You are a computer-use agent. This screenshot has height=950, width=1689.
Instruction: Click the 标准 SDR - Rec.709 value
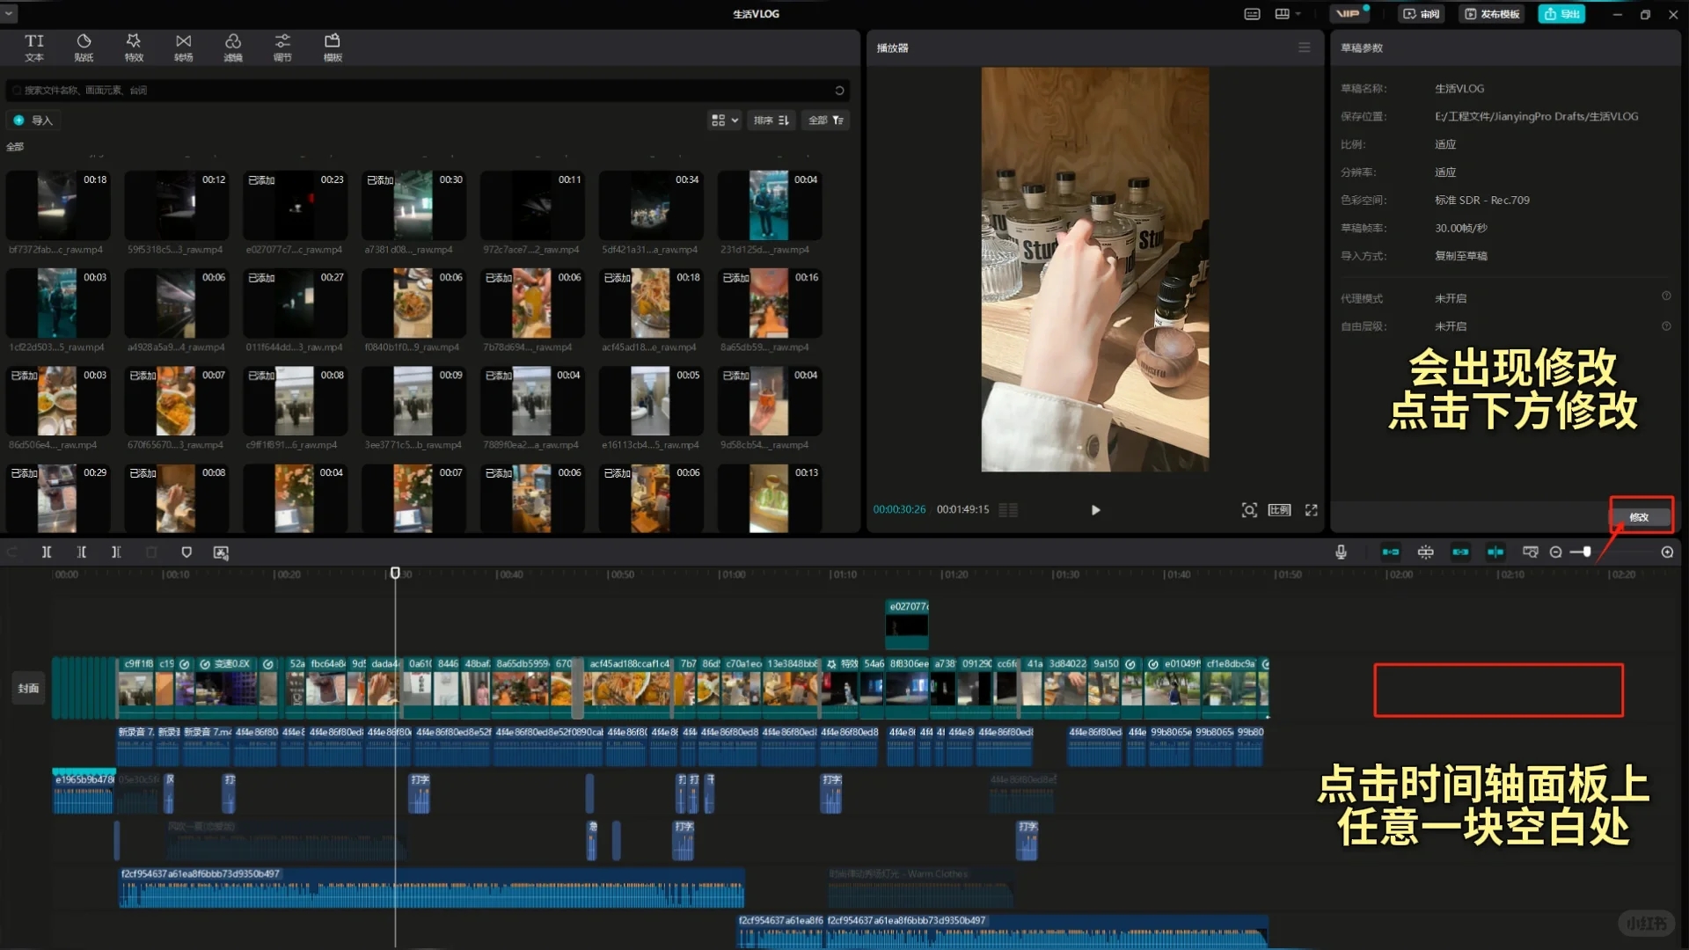click(1482, 201)
